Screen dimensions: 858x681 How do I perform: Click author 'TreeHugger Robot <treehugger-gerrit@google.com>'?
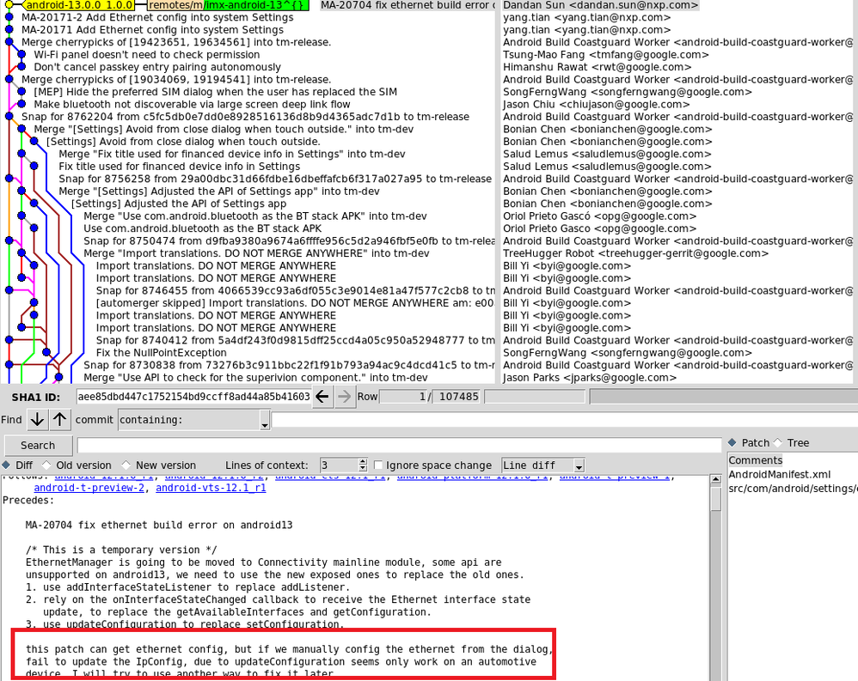point(636,253)
